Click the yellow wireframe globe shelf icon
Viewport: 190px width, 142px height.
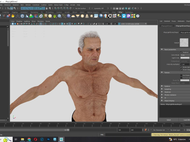[x=50, y=16]
